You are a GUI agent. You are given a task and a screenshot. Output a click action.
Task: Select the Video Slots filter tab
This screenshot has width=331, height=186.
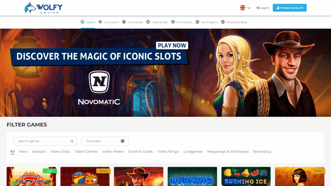click(x=60, y=151)
